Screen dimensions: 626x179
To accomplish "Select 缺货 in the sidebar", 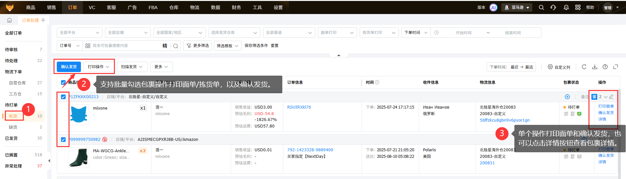I will point(13,127).
